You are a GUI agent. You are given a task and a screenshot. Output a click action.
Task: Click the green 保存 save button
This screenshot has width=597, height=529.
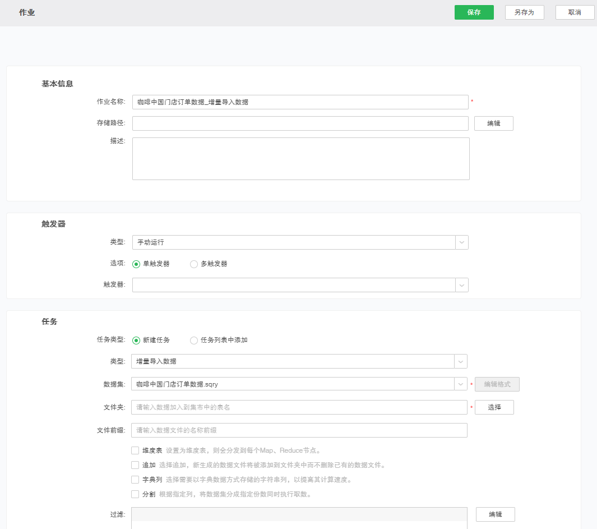(474, 12)
